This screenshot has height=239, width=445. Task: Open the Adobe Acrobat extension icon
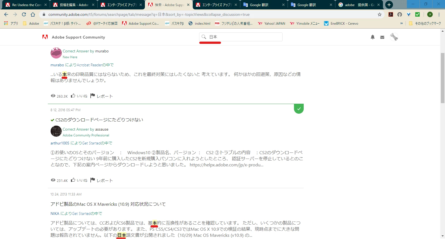click(391, 14)
